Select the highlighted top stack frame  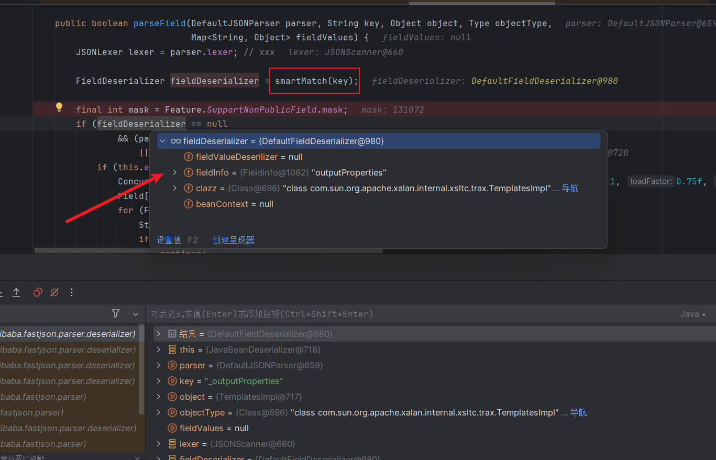69,334
